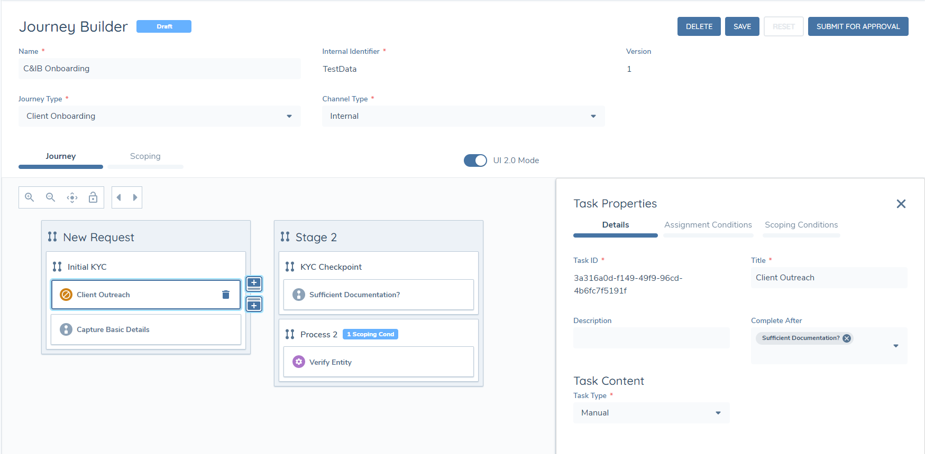Delete Client Outreach task with trash icon

pyautogui.click(x=226, y=295)
